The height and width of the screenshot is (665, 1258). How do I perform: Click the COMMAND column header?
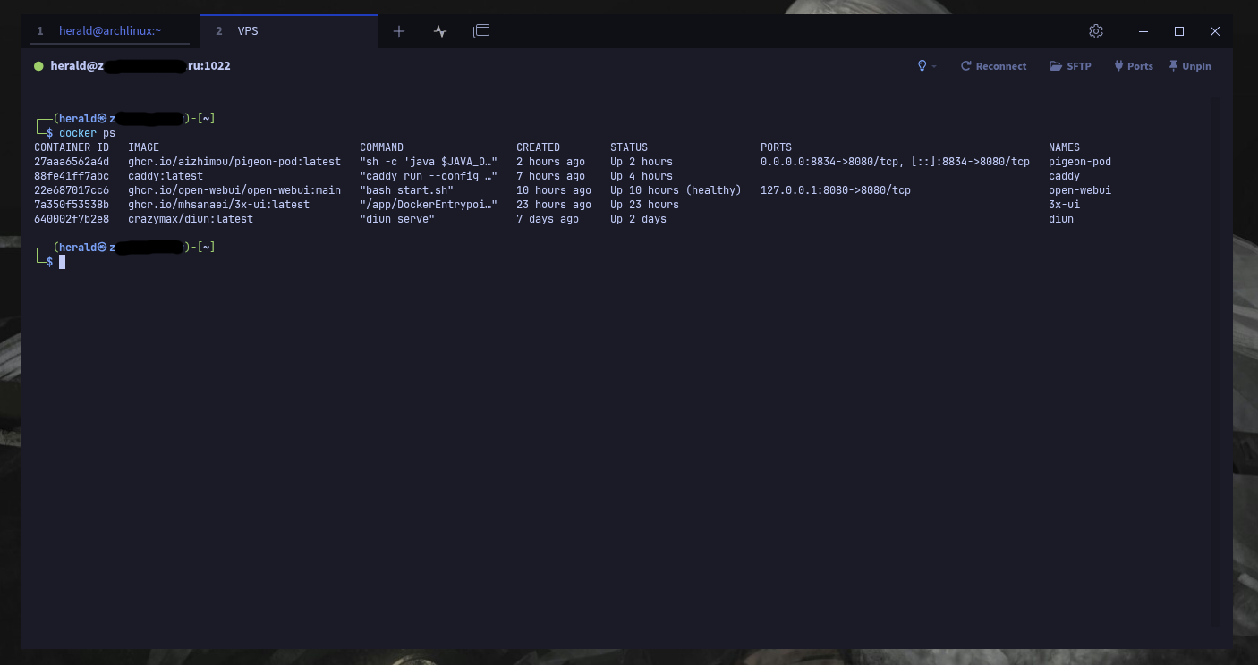point(382,147)
